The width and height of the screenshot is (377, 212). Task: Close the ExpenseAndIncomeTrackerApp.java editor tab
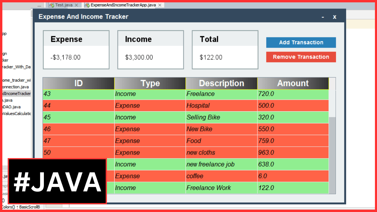tap(160, 5)
